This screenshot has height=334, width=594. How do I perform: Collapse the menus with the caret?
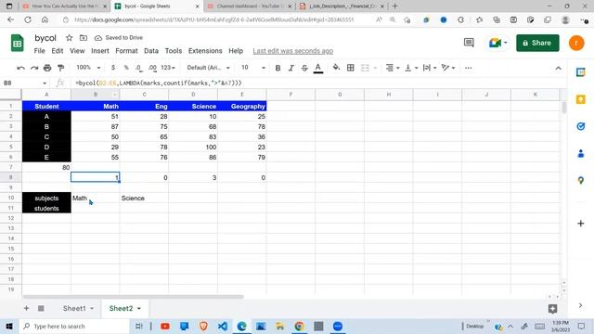(x=559, y=68)
